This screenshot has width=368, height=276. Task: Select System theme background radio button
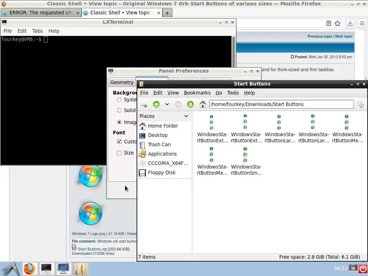(x=119, y=100)
